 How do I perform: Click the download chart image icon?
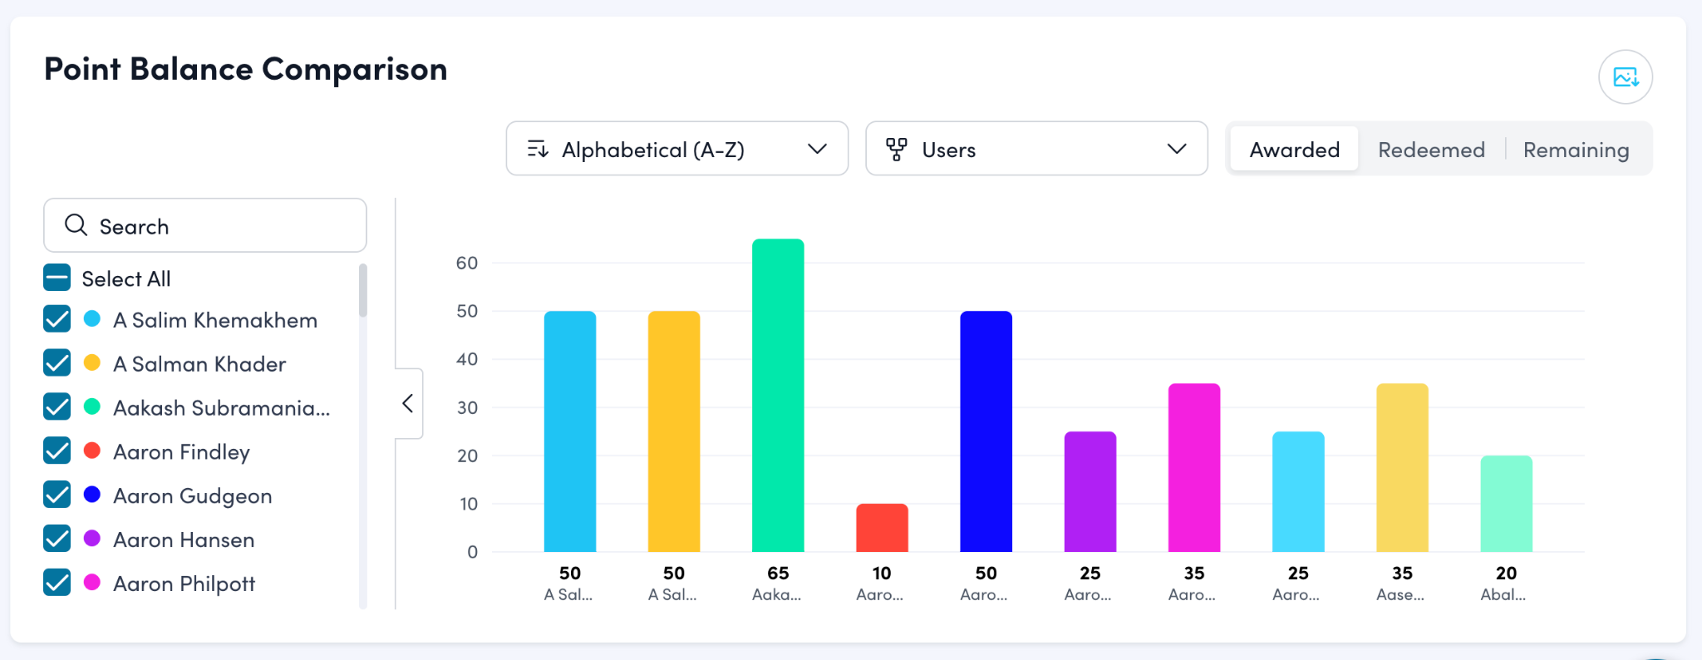point(1625,77)
